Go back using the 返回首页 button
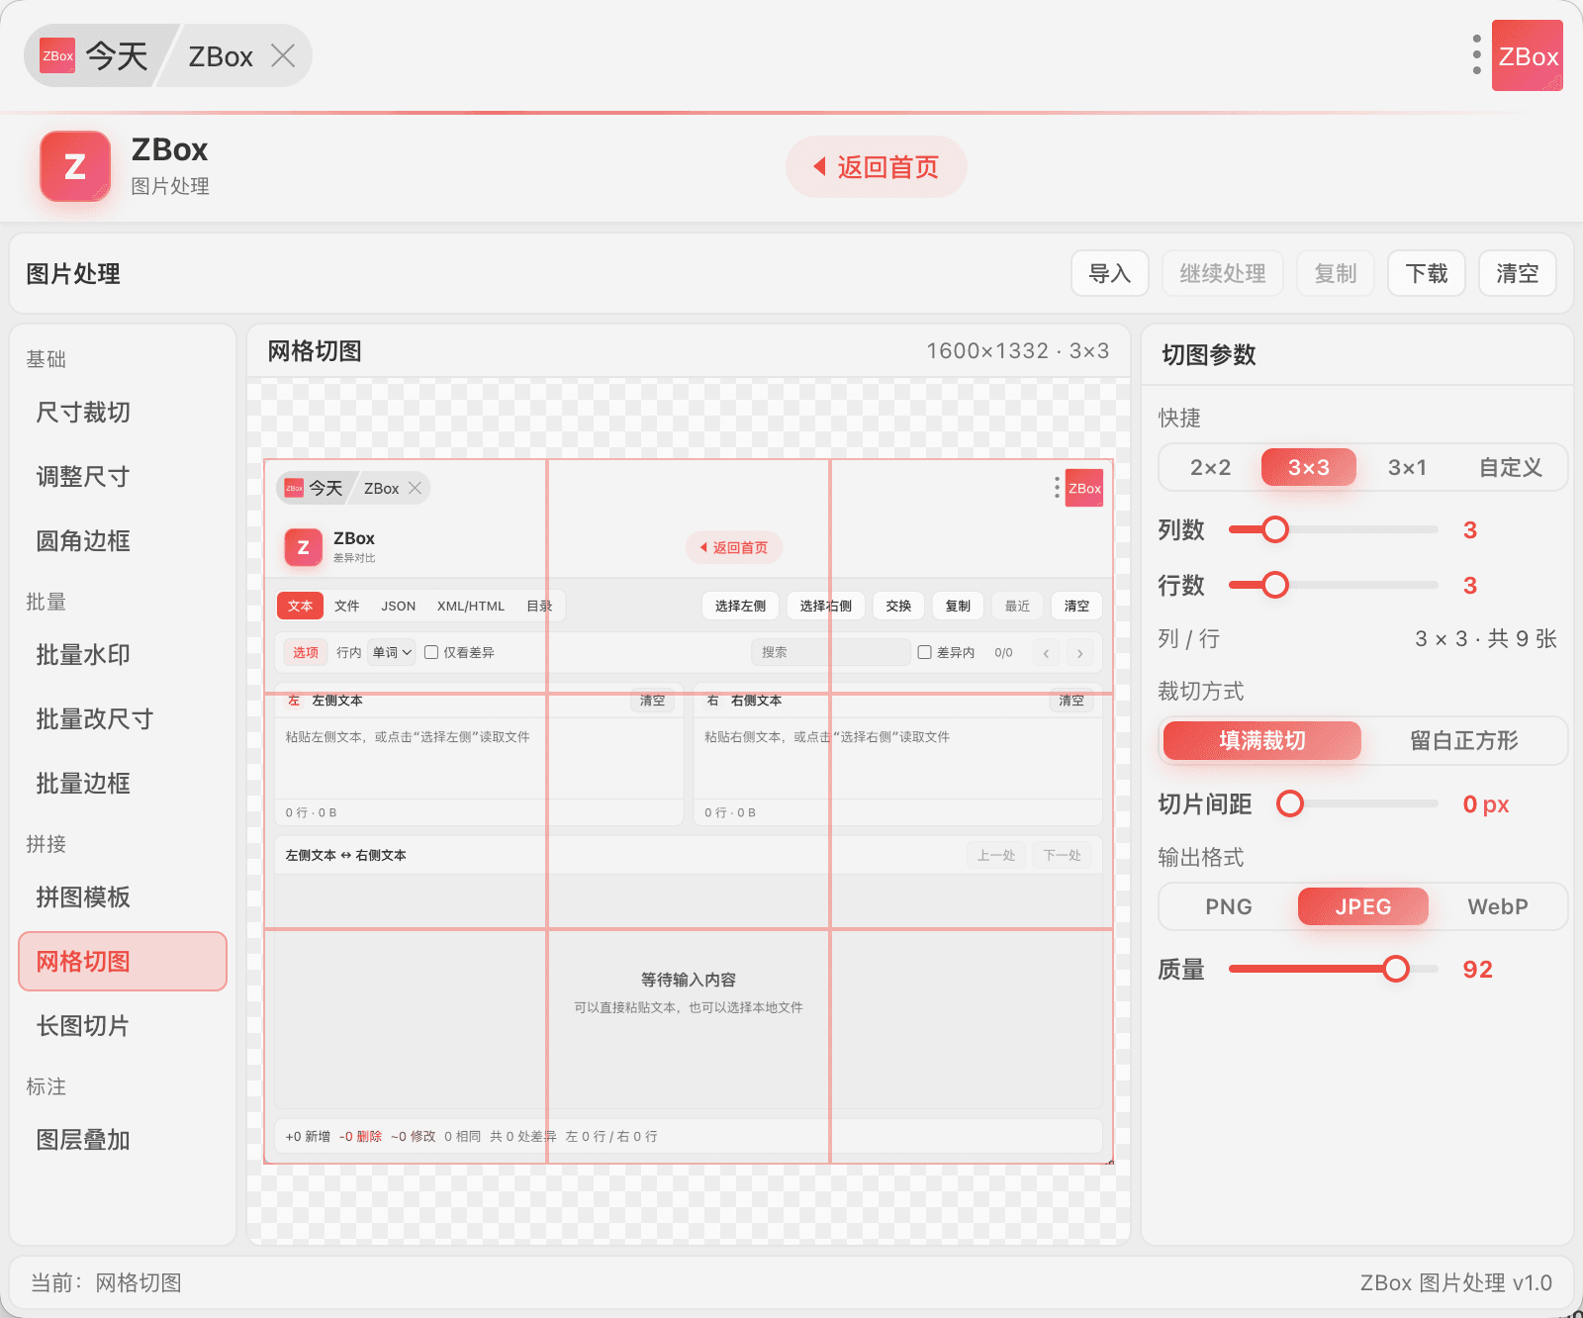 click(x=876, y=166)
